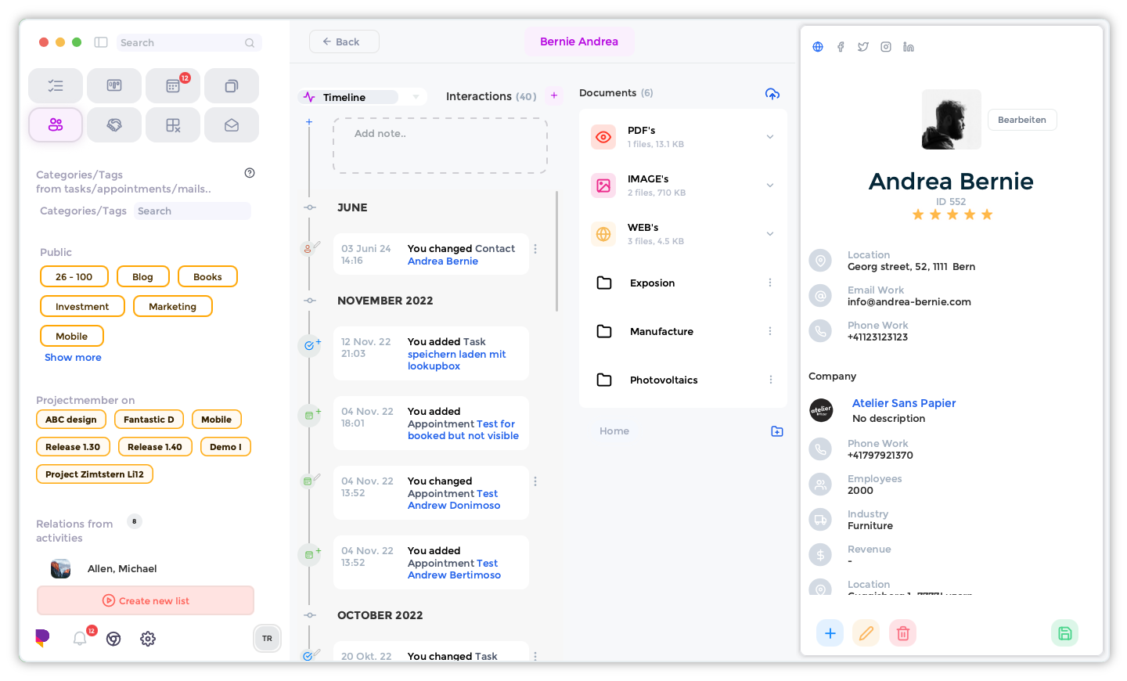Toggle the Marketing tag filter
The width and height of the screenshot is (1127, 681).
[172, 307]
